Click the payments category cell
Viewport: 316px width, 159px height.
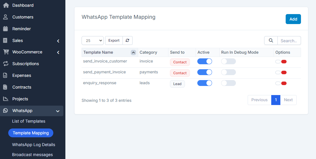[x=149, y=72]
